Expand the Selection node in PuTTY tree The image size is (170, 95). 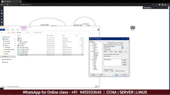tap(93, 57)
